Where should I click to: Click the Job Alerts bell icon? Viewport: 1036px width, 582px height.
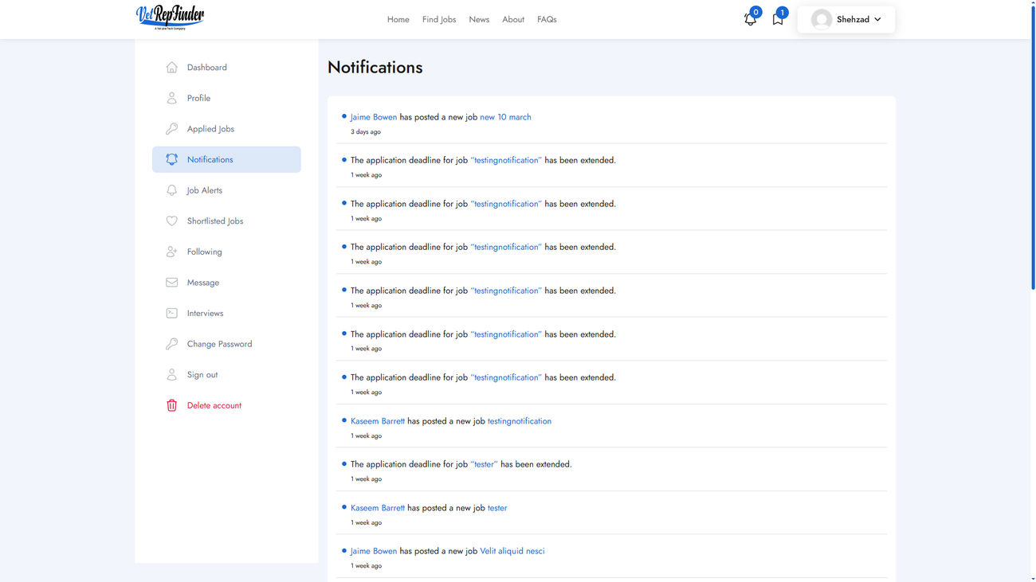[x=171, y=190]
